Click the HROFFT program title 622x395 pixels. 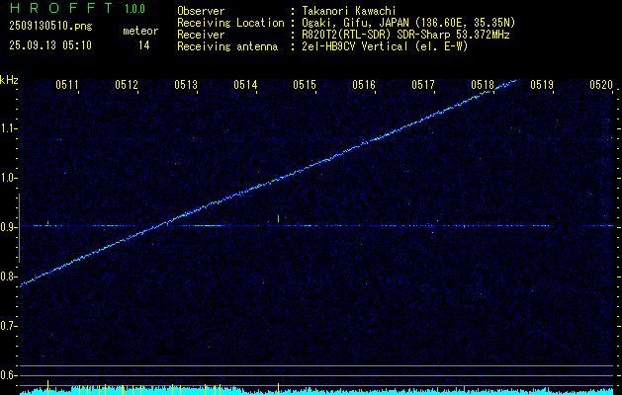(x=61, y=8)
